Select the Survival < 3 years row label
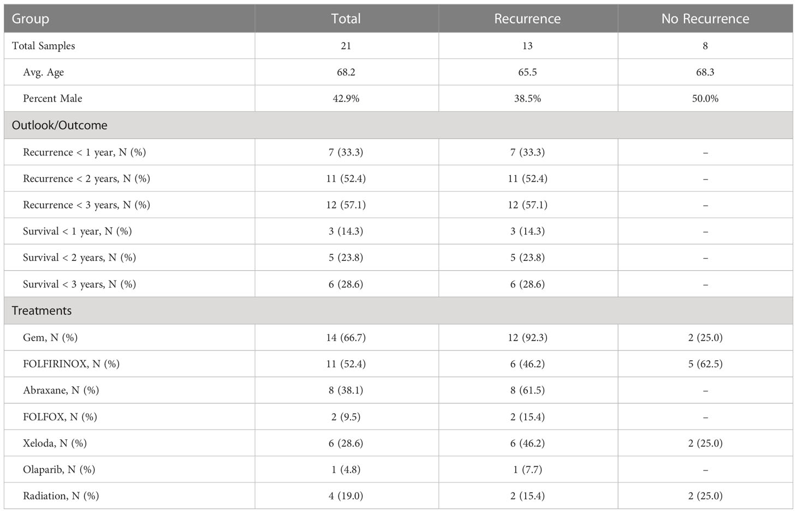Image resolution: width=797 pixels, height=513 pixels. [x=80, y=284]
